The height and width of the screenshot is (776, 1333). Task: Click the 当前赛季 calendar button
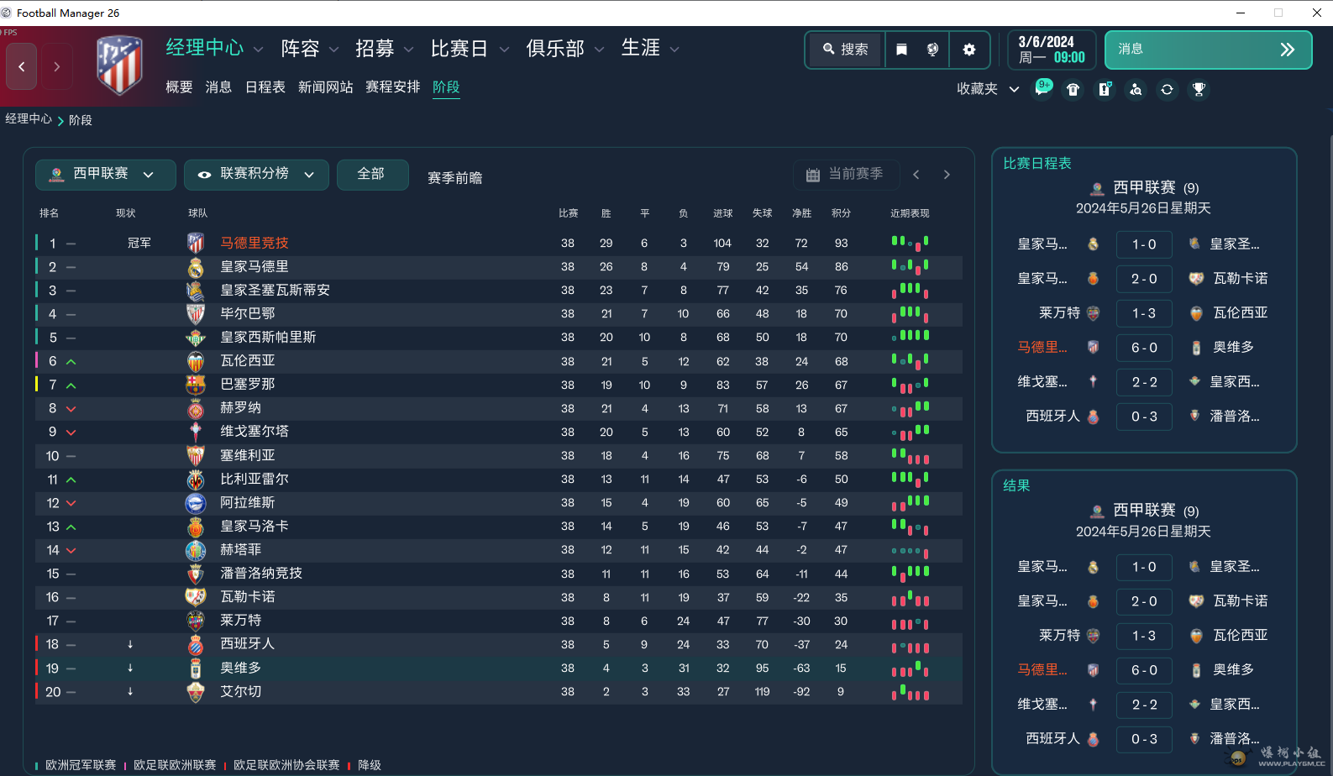coord(846,175)
